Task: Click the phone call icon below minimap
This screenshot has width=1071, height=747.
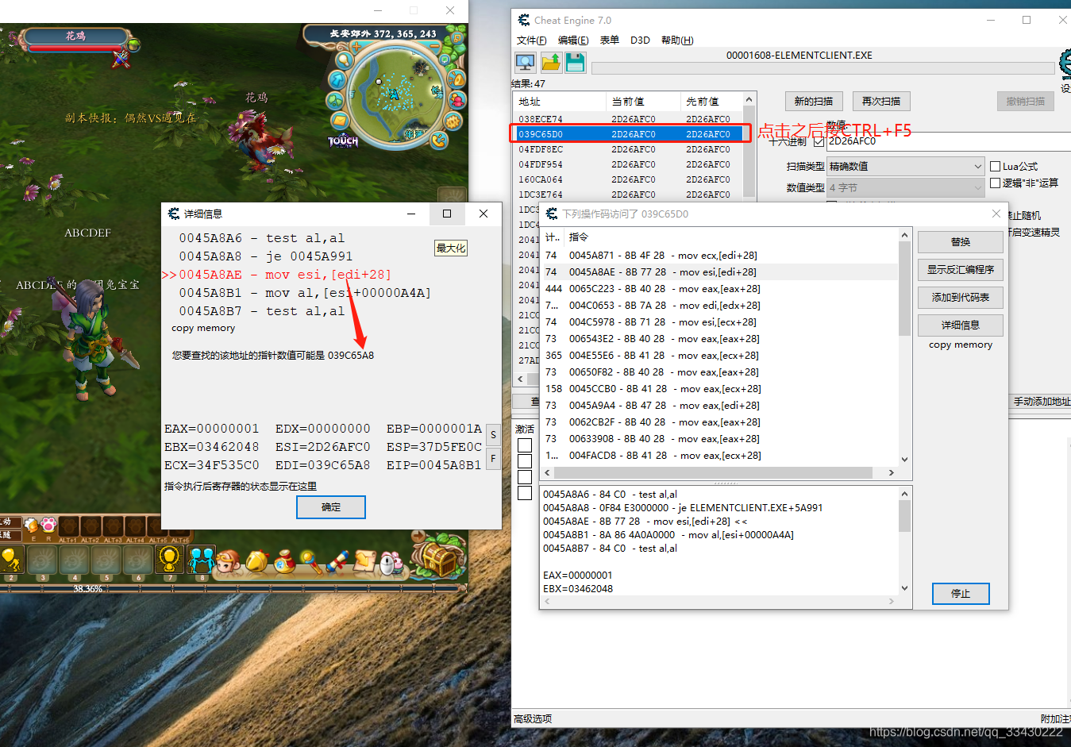Action: 439,141
